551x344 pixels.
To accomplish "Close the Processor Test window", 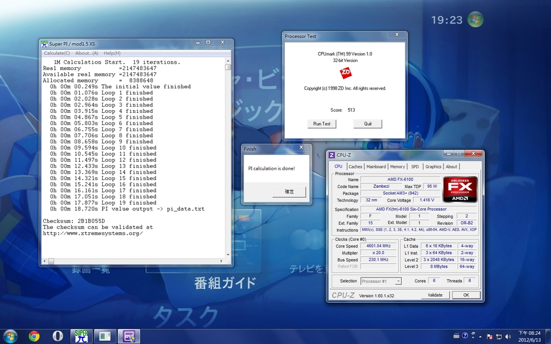I will click(397, 35).
